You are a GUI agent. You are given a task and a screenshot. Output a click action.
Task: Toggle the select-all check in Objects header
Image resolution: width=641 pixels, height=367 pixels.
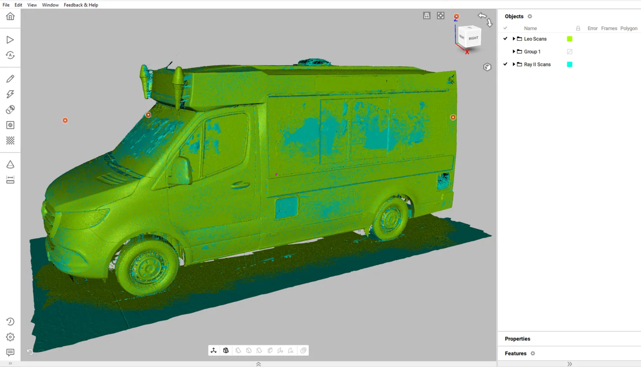click(505, 28)
